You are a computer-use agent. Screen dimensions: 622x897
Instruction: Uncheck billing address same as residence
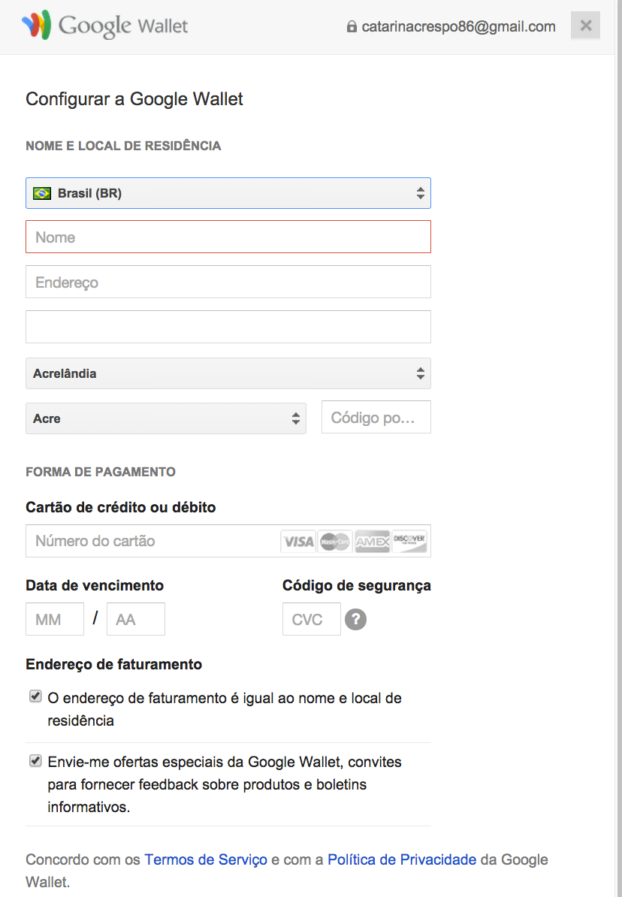point(35,697)
